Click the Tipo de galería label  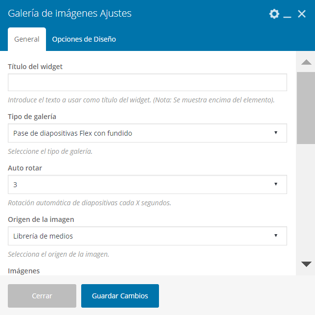32,117
